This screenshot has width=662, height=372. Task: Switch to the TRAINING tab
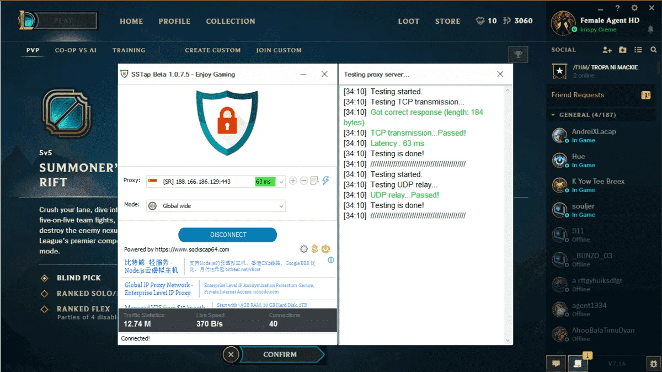click(x=129, y=50)
